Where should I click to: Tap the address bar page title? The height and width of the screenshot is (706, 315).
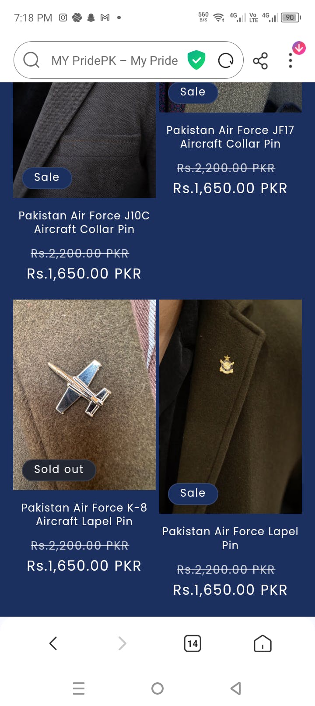coord(115,60)
